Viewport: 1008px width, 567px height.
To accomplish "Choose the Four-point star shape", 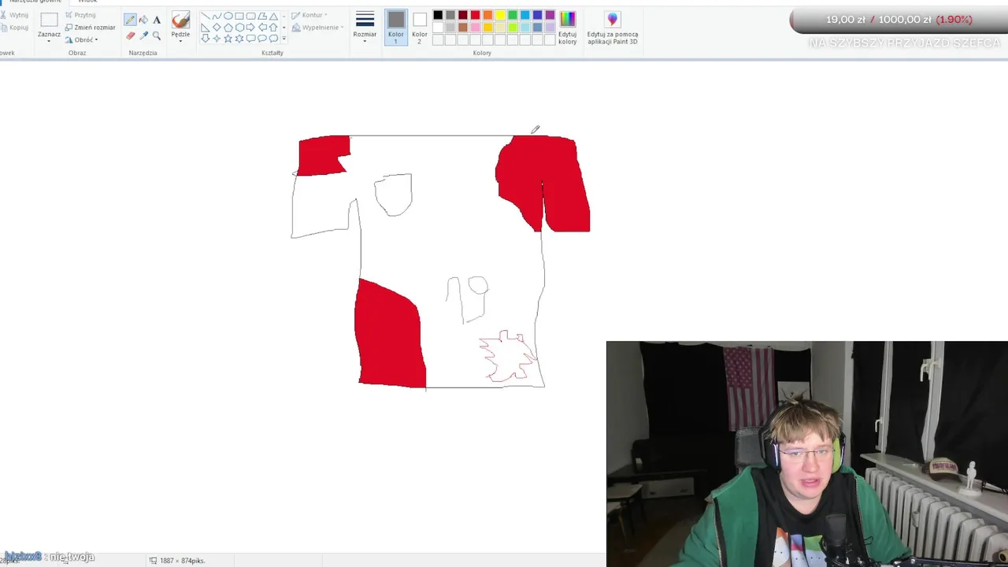I will (217, 39).
